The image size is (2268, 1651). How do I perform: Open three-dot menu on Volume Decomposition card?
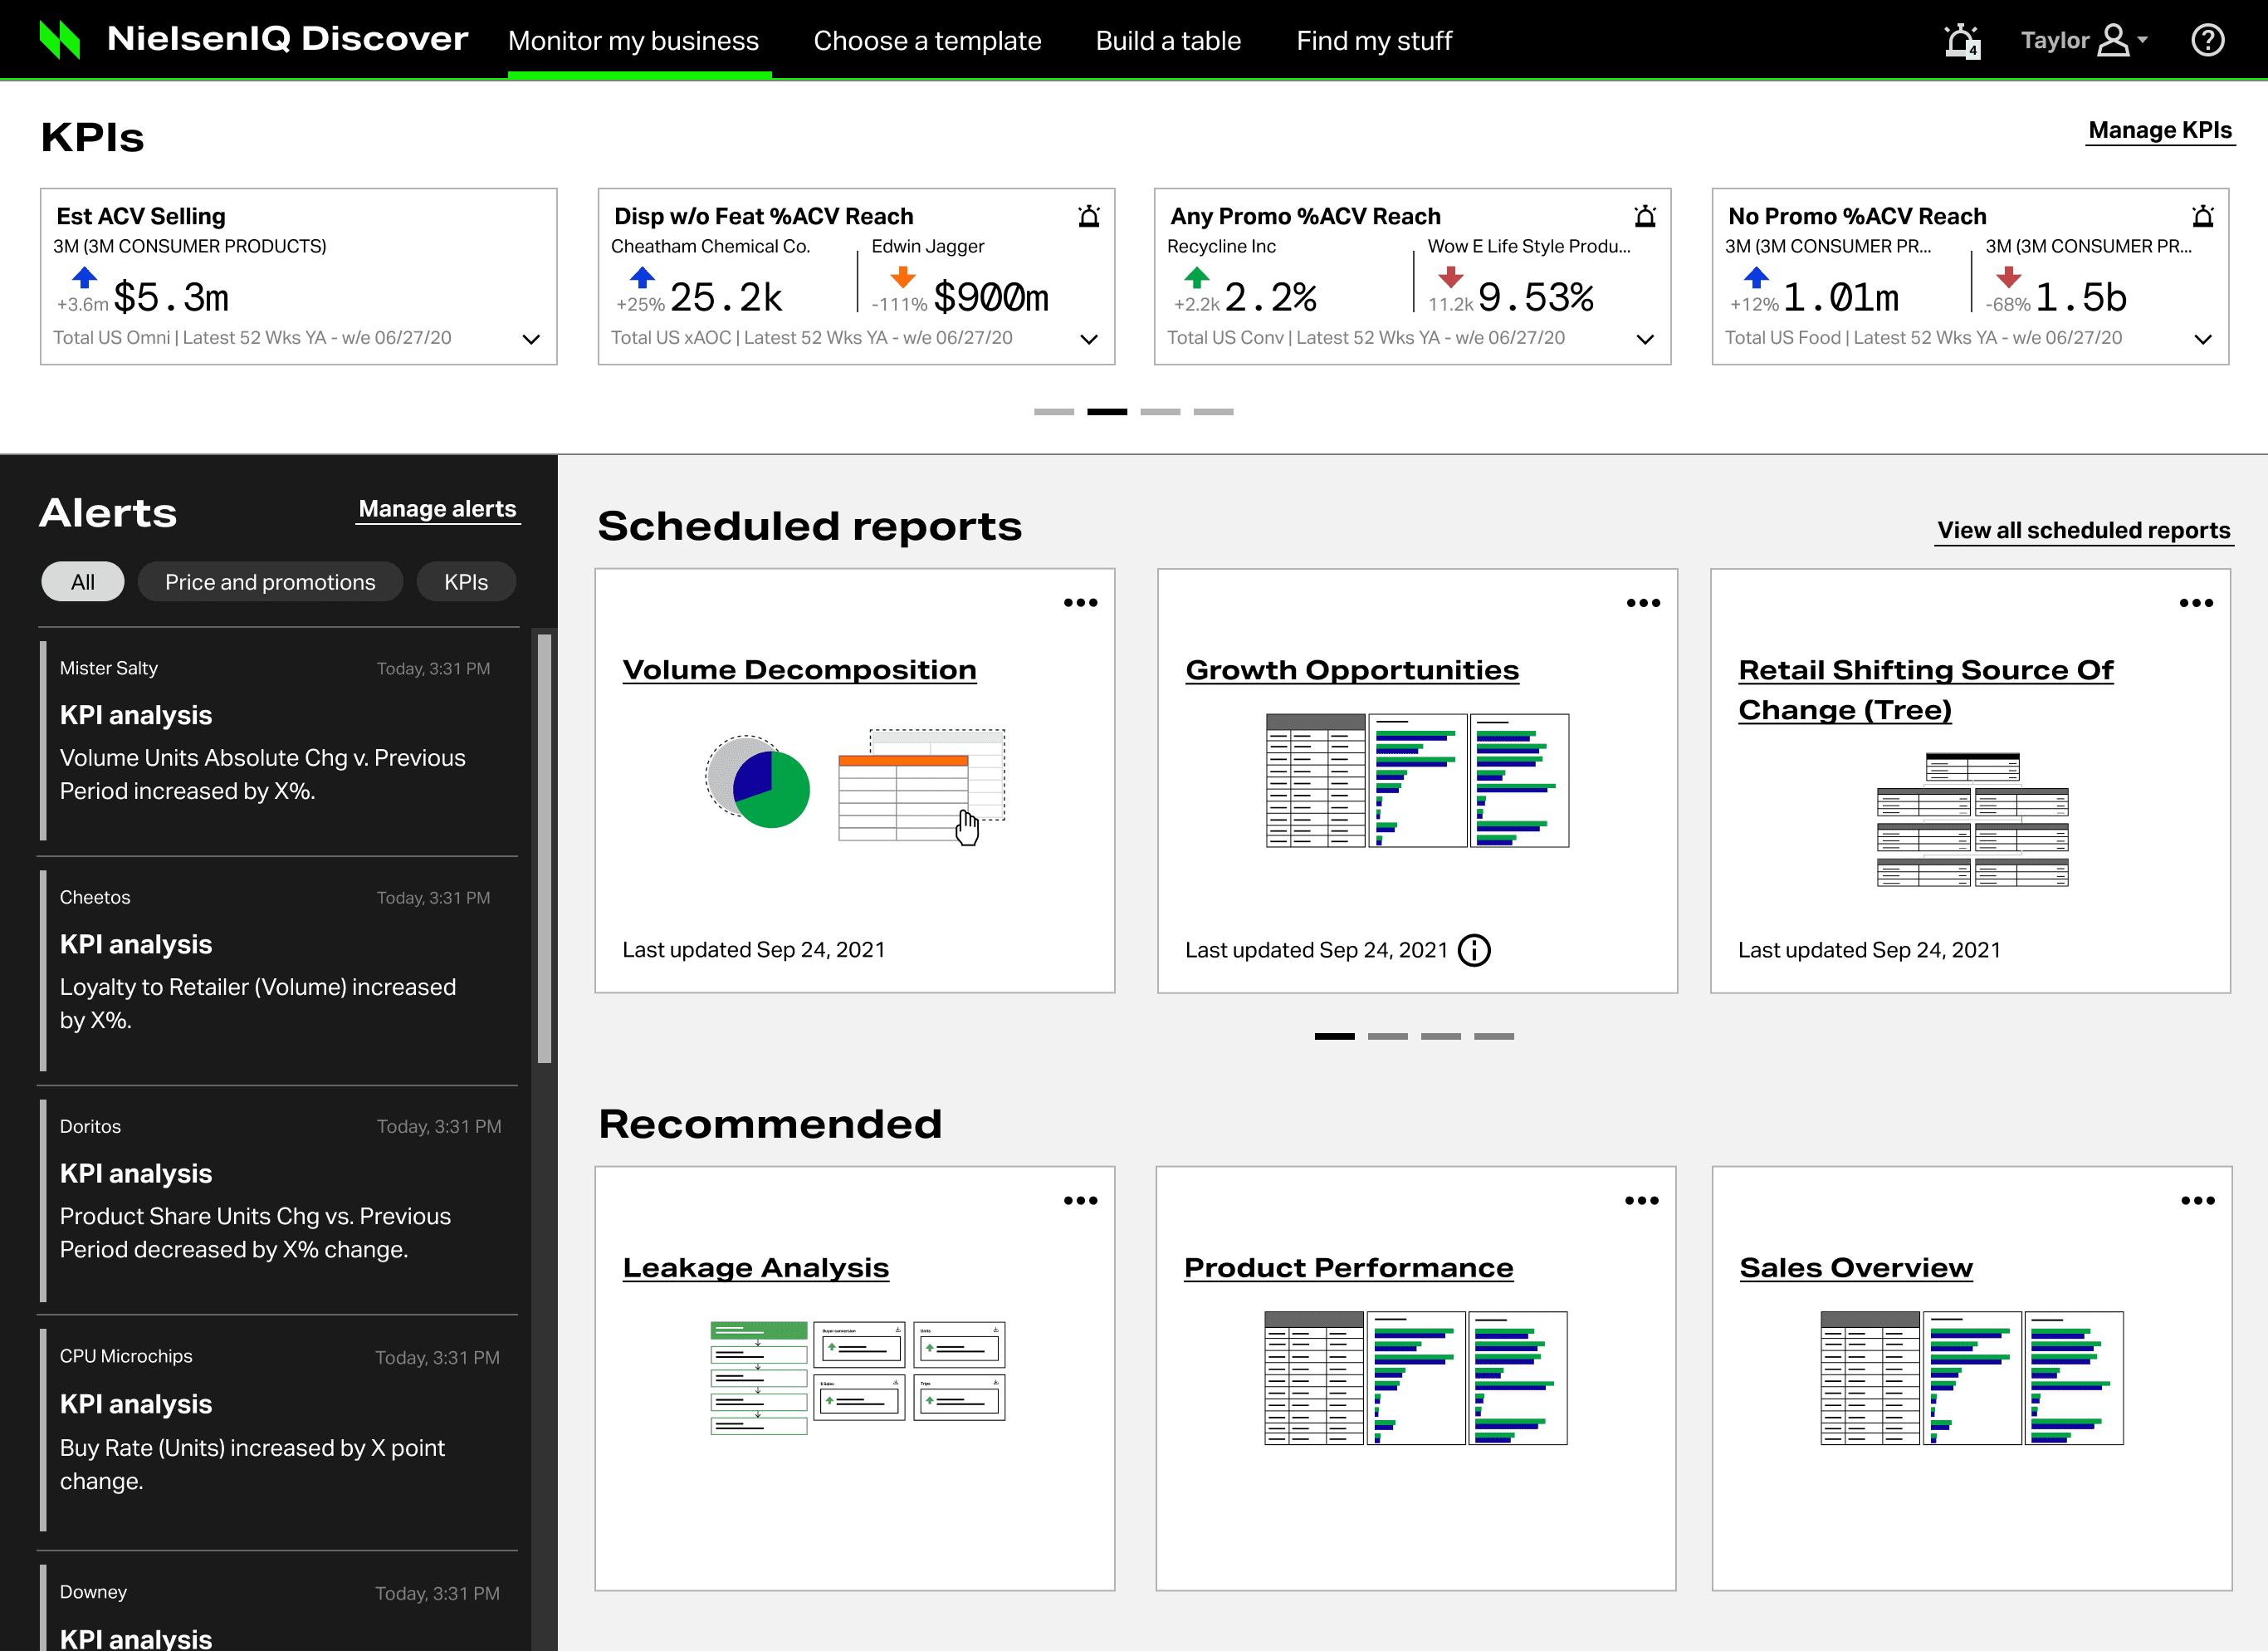click(1080, 602)
